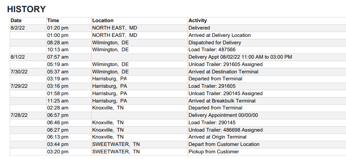This screenshot has height=159, width=346.
Task: Select the Time column header
Action: (x=53, y=20)
